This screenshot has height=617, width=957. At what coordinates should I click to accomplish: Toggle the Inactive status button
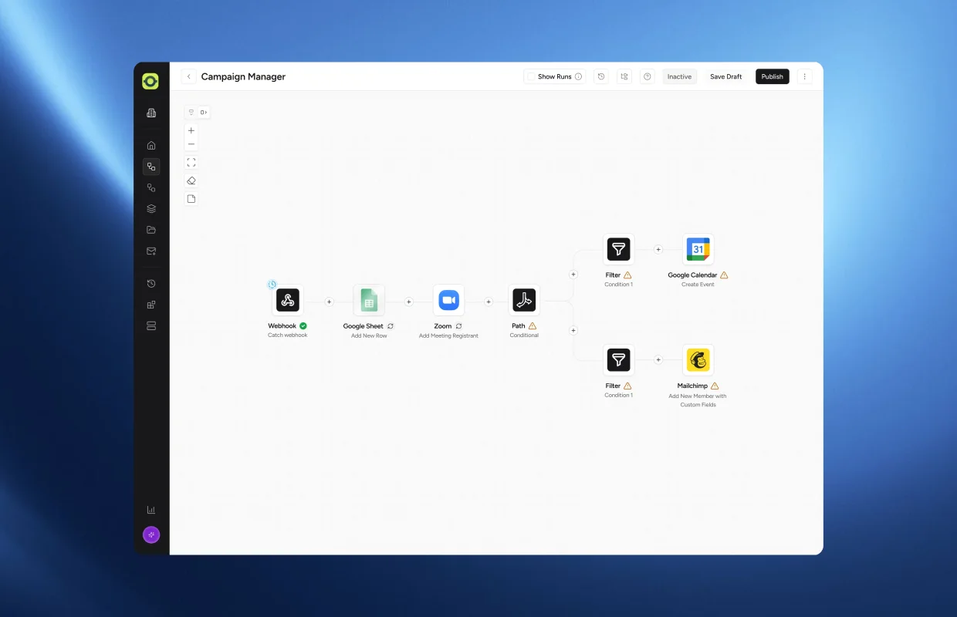coord(679,76)
